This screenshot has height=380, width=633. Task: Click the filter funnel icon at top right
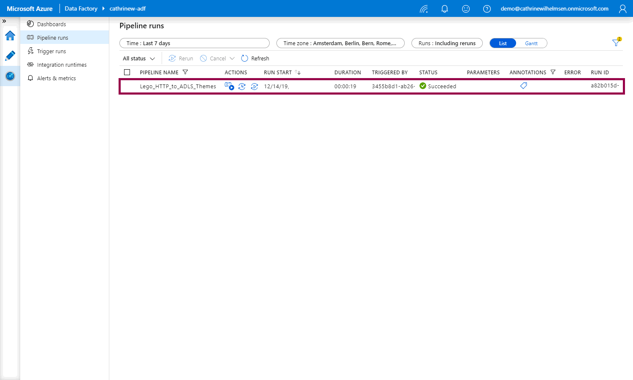[x=616, y=43]
